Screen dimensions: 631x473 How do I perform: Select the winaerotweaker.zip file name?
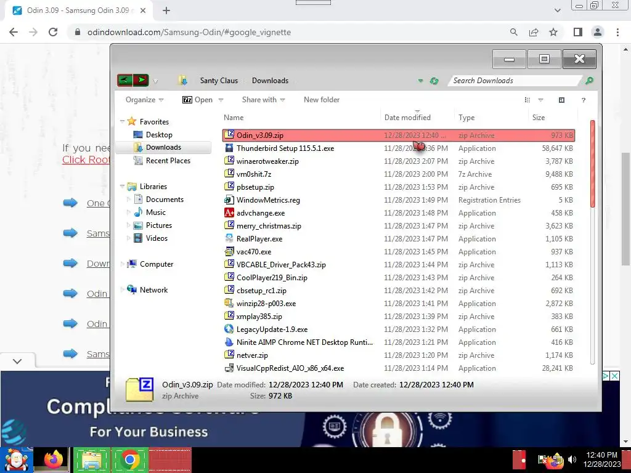point(267,161)
